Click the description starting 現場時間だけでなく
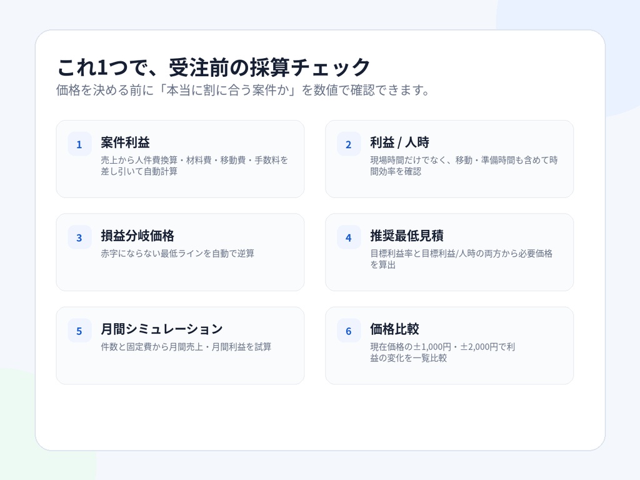 464,166
